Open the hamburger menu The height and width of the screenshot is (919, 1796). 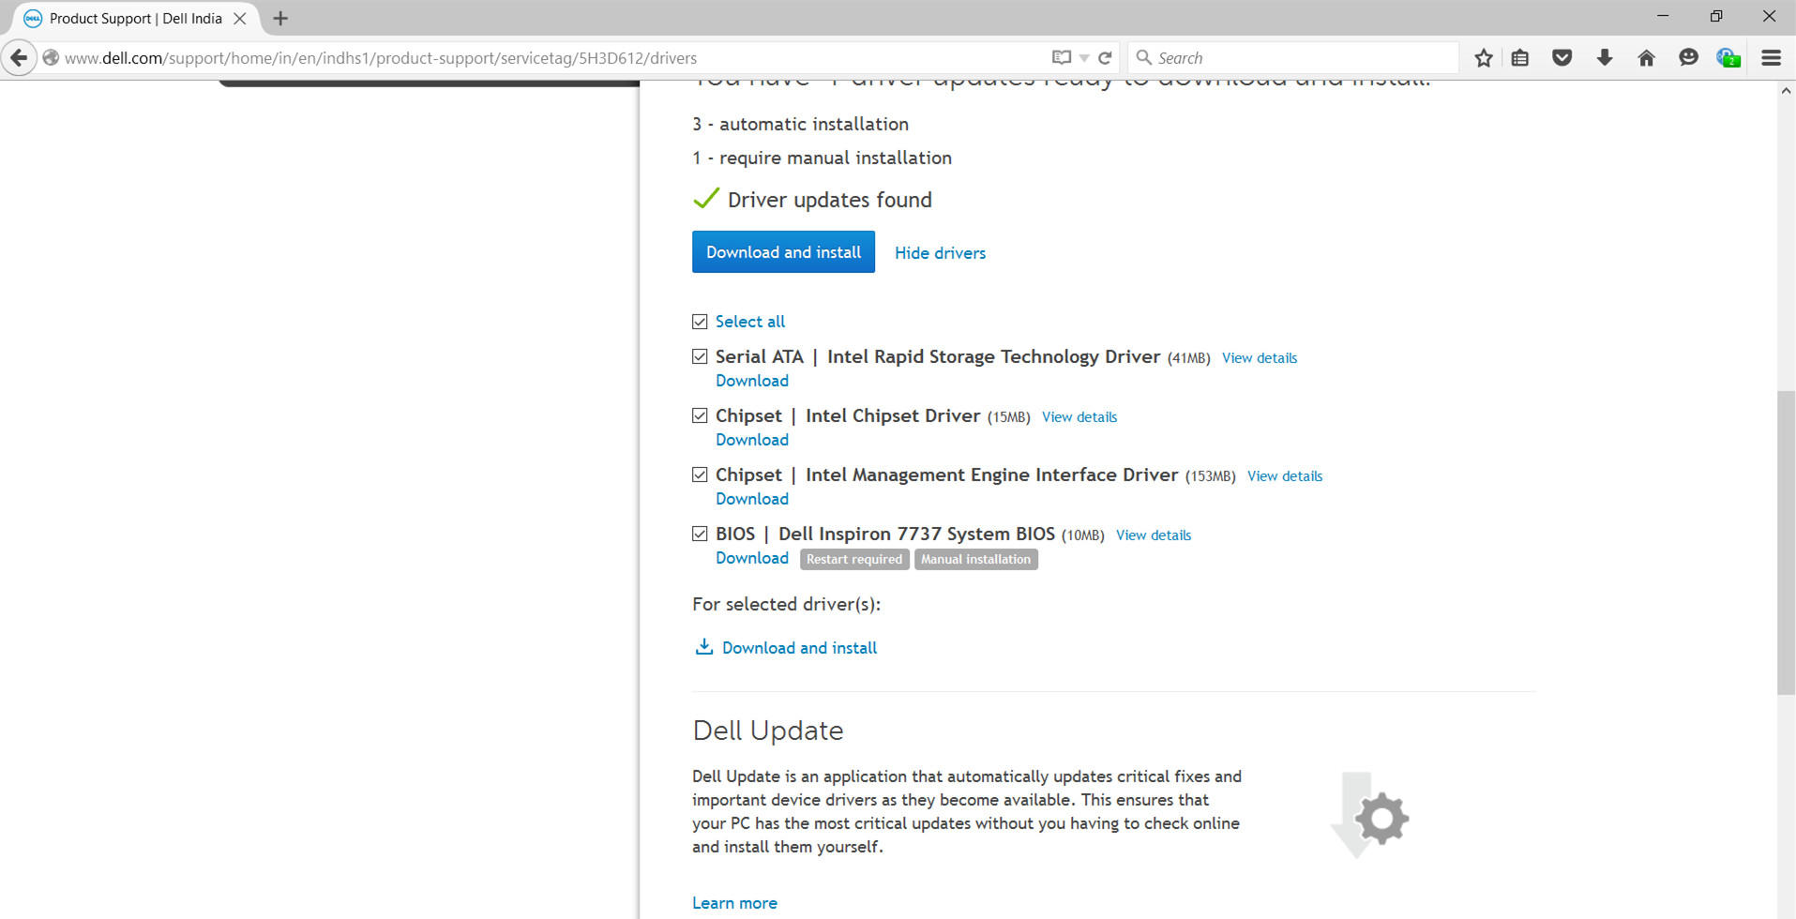[1771, 57]
